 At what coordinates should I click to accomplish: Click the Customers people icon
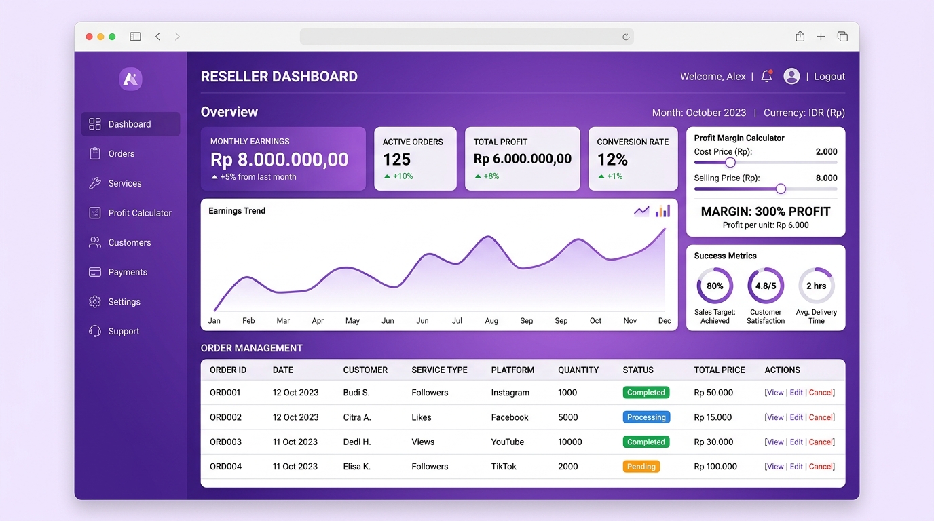(x=95, y=242)
